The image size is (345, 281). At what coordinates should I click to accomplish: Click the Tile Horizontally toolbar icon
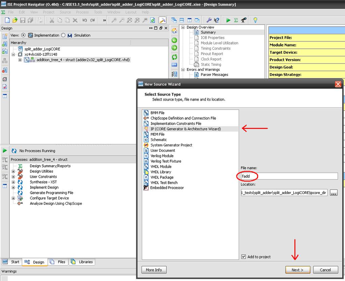(x=182, y=20)
